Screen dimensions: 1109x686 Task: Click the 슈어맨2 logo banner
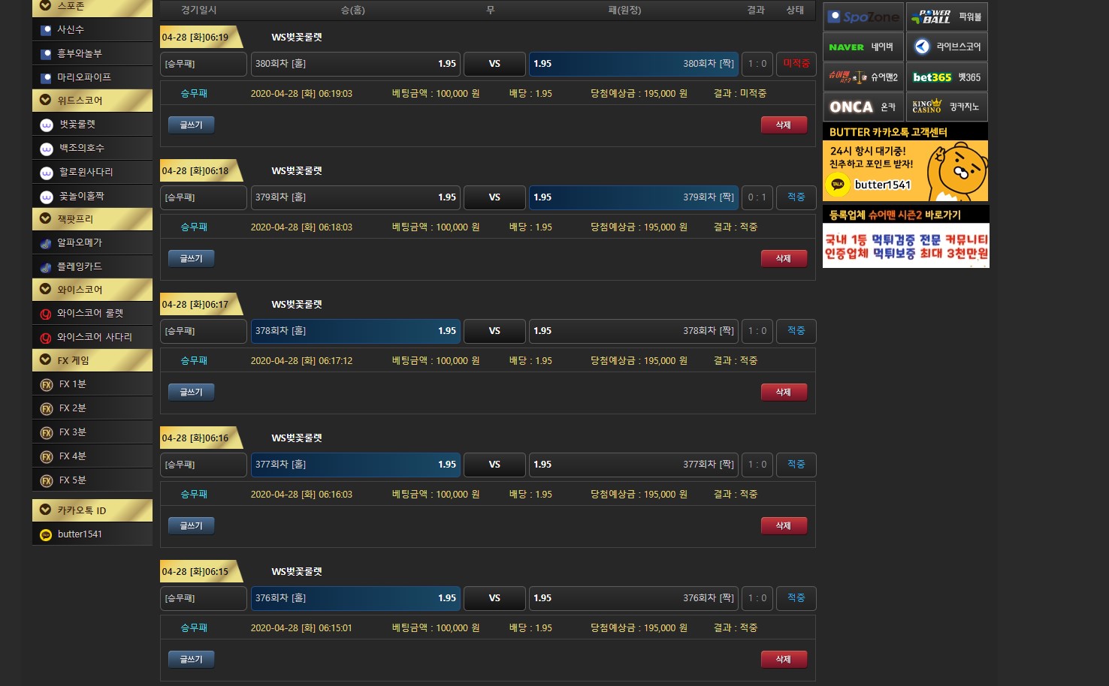tap(863, 77)
